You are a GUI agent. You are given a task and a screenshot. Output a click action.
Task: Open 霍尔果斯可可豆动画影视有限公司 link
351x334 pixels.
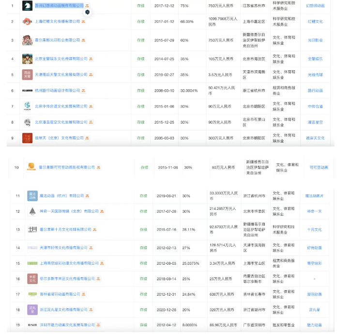click(67, 167)
